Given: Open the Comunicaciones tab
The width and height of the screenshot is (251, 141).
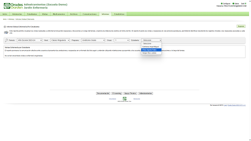Looking at the screenshot, I should coord(89,14).
